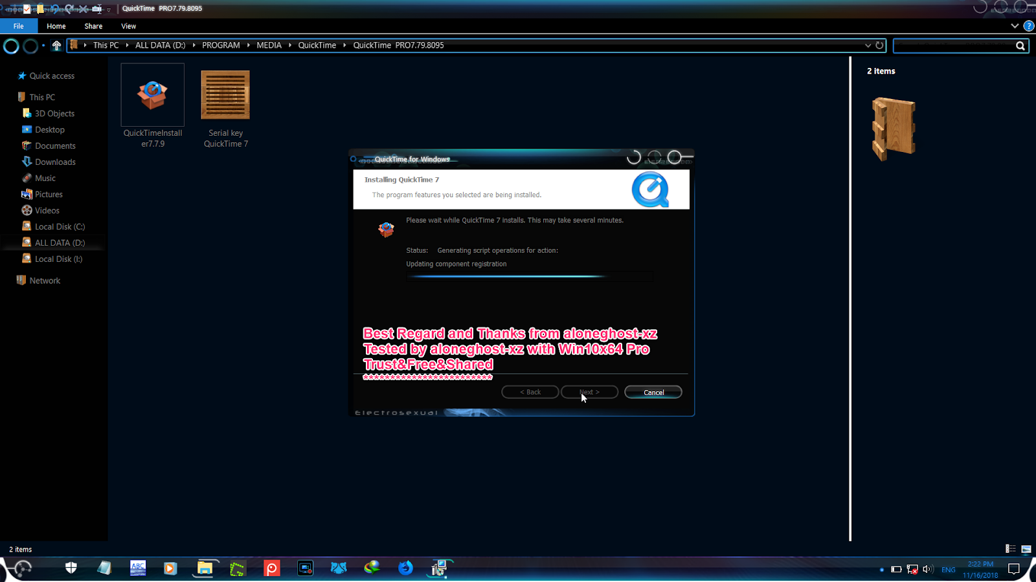Click the ENG language indicator
The image size is (1036, 582).
949,570
